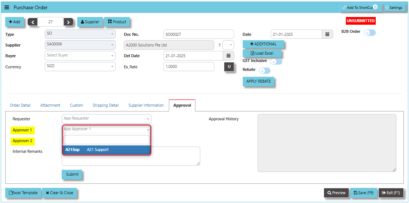This screenshot has width=409, height=203.
Task: Switch to the Shipping Detail tab
Action: coord(106,105)
